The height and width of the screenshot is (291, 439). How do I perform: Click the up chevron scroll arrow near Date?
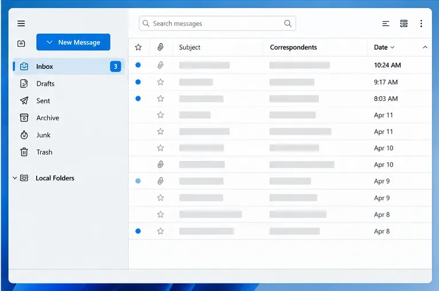[x=425, y=48]
